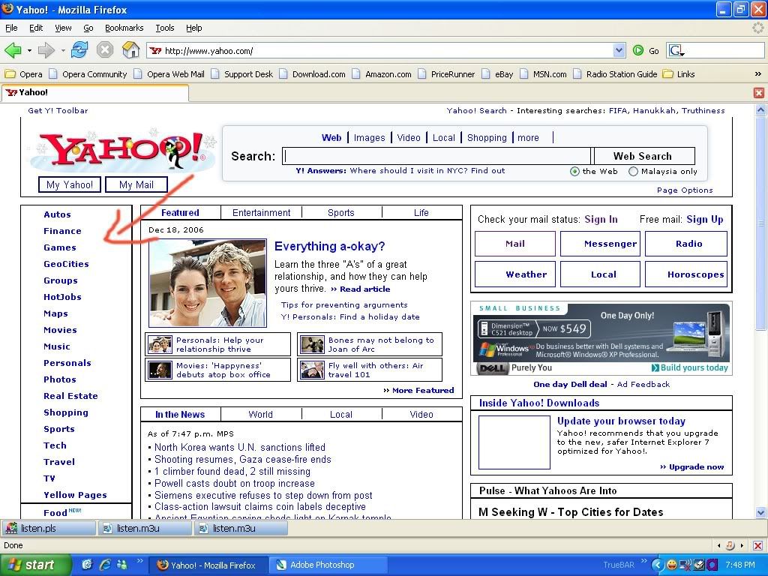Expand the quick launch overflow chevron
768x576 pixels.
tap(139, 561)
